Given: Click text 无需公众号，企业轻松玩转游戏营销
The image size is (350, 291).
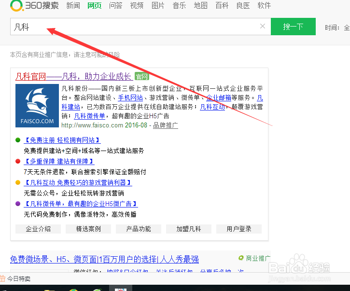Looking at the screenshot, I should [74, 193].
